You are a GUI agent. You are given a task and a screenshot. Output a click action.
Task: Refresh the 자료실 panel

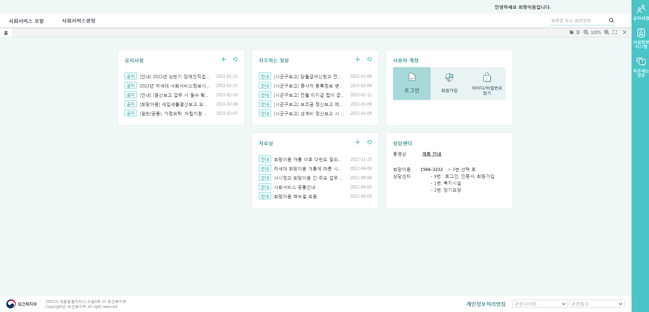(369, 142)
